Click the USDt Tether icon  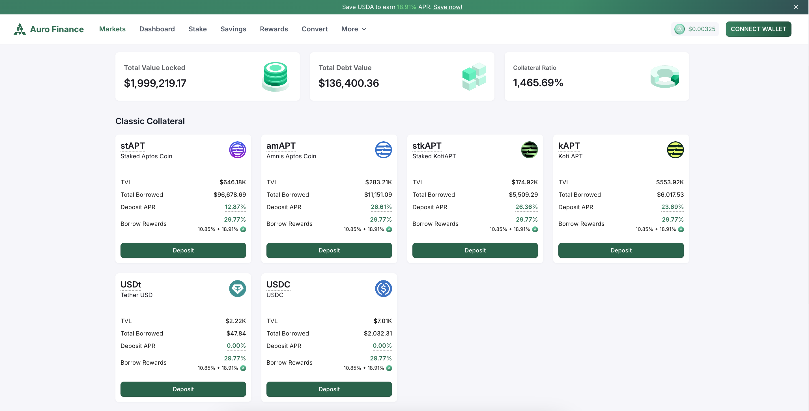(x=237, y=288)
